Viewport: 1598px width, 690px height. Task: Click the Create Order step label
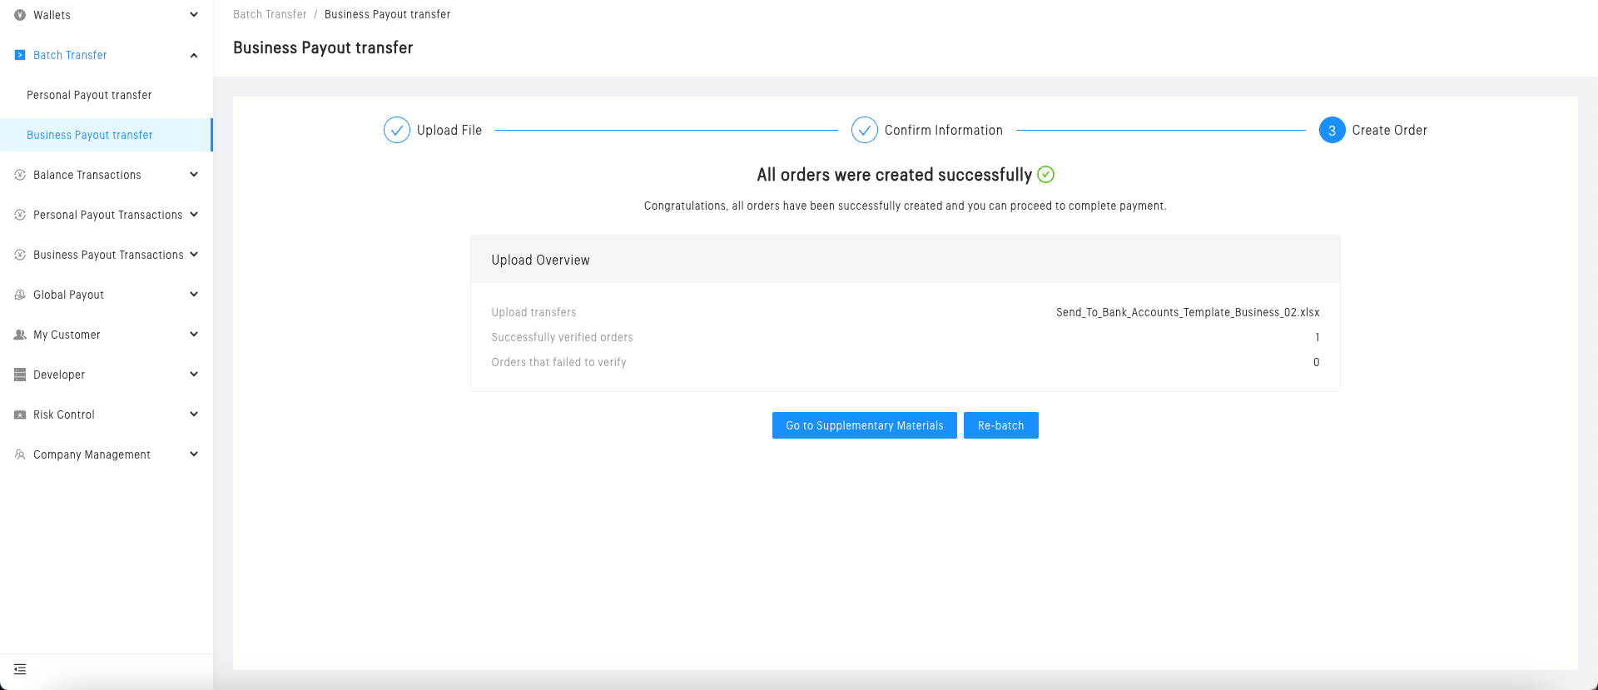tap(1390, 130)
